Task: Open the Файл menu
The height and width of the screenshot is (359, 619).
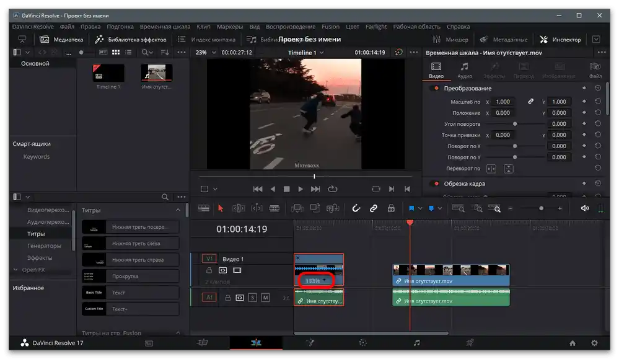Action: (x=67, y=27)
